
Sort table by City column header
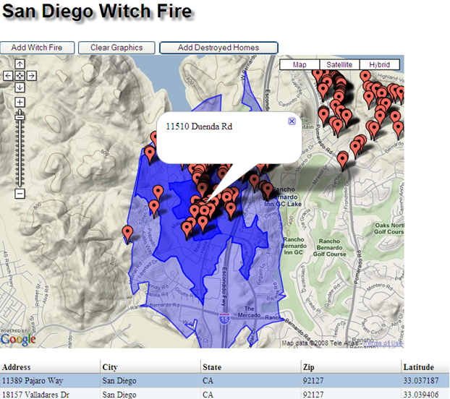pyautogui.click(x=150, y=367)
